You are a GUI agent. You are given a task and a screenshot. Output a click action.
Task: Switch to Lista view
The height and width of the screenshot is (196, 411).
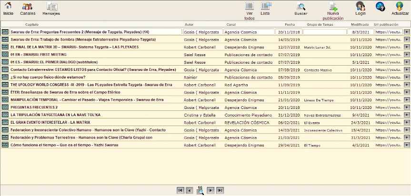pyautogui.click(x=265, y=7)
